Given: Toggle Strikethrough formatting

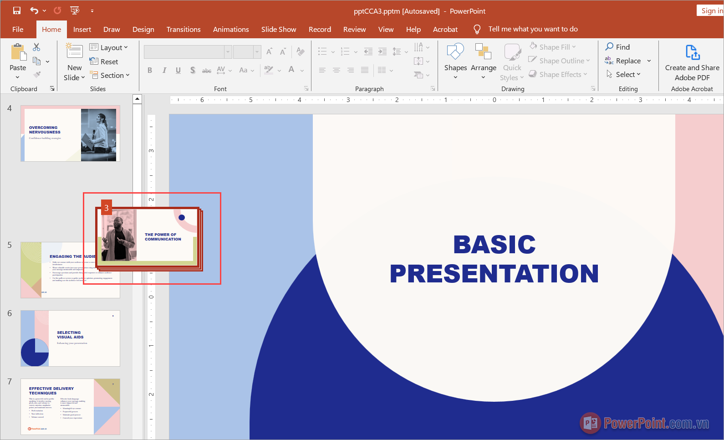Looking at the screenshot, I should coord(207,70).
